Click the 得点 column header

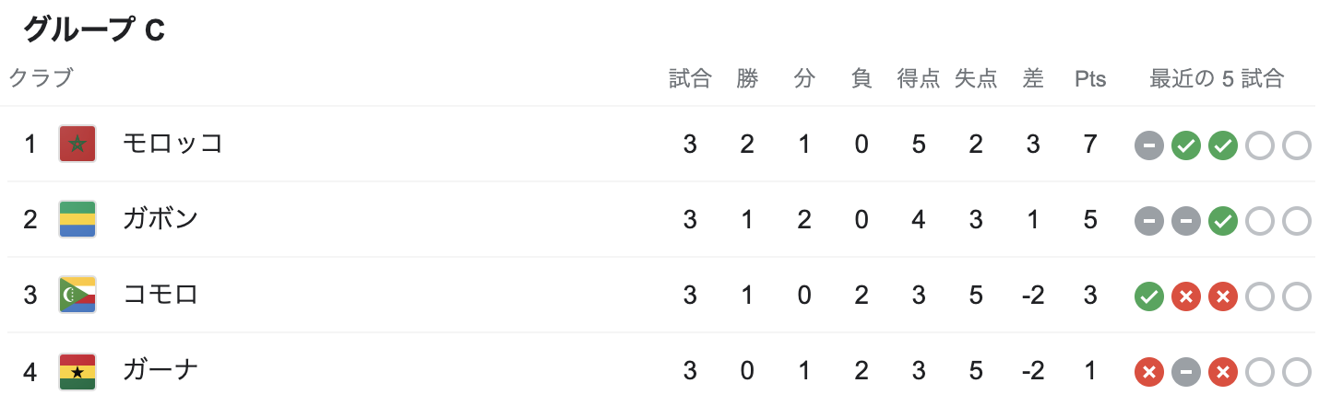coord(919,79)
